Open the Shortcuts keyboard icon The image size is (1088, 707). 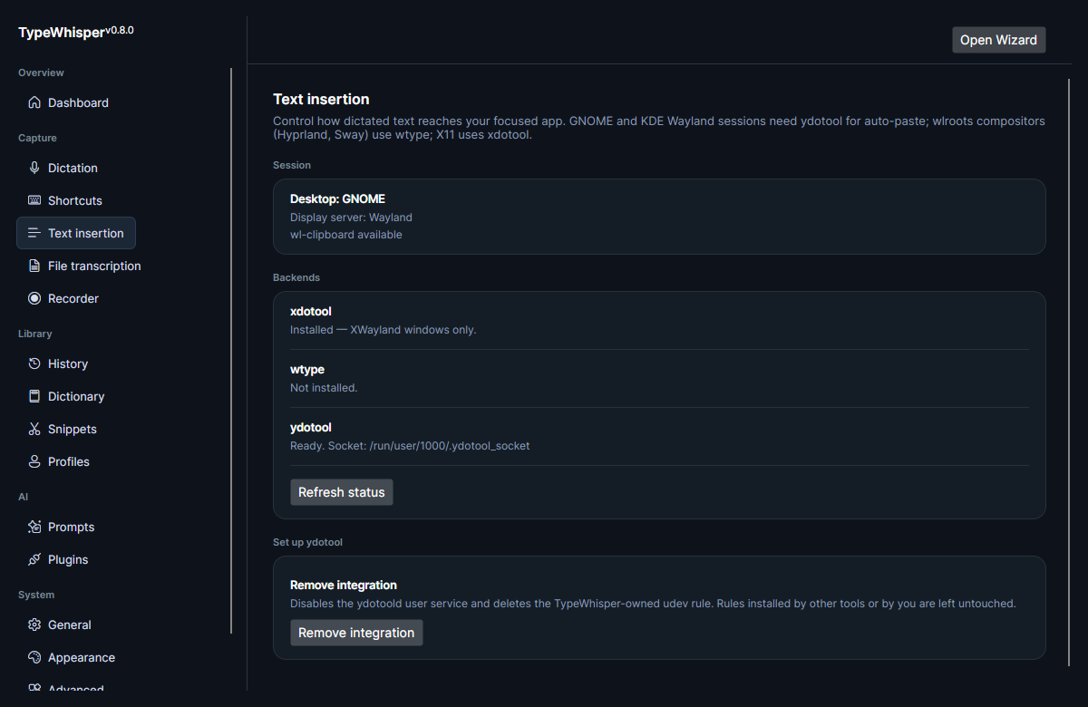pos(34,200)
